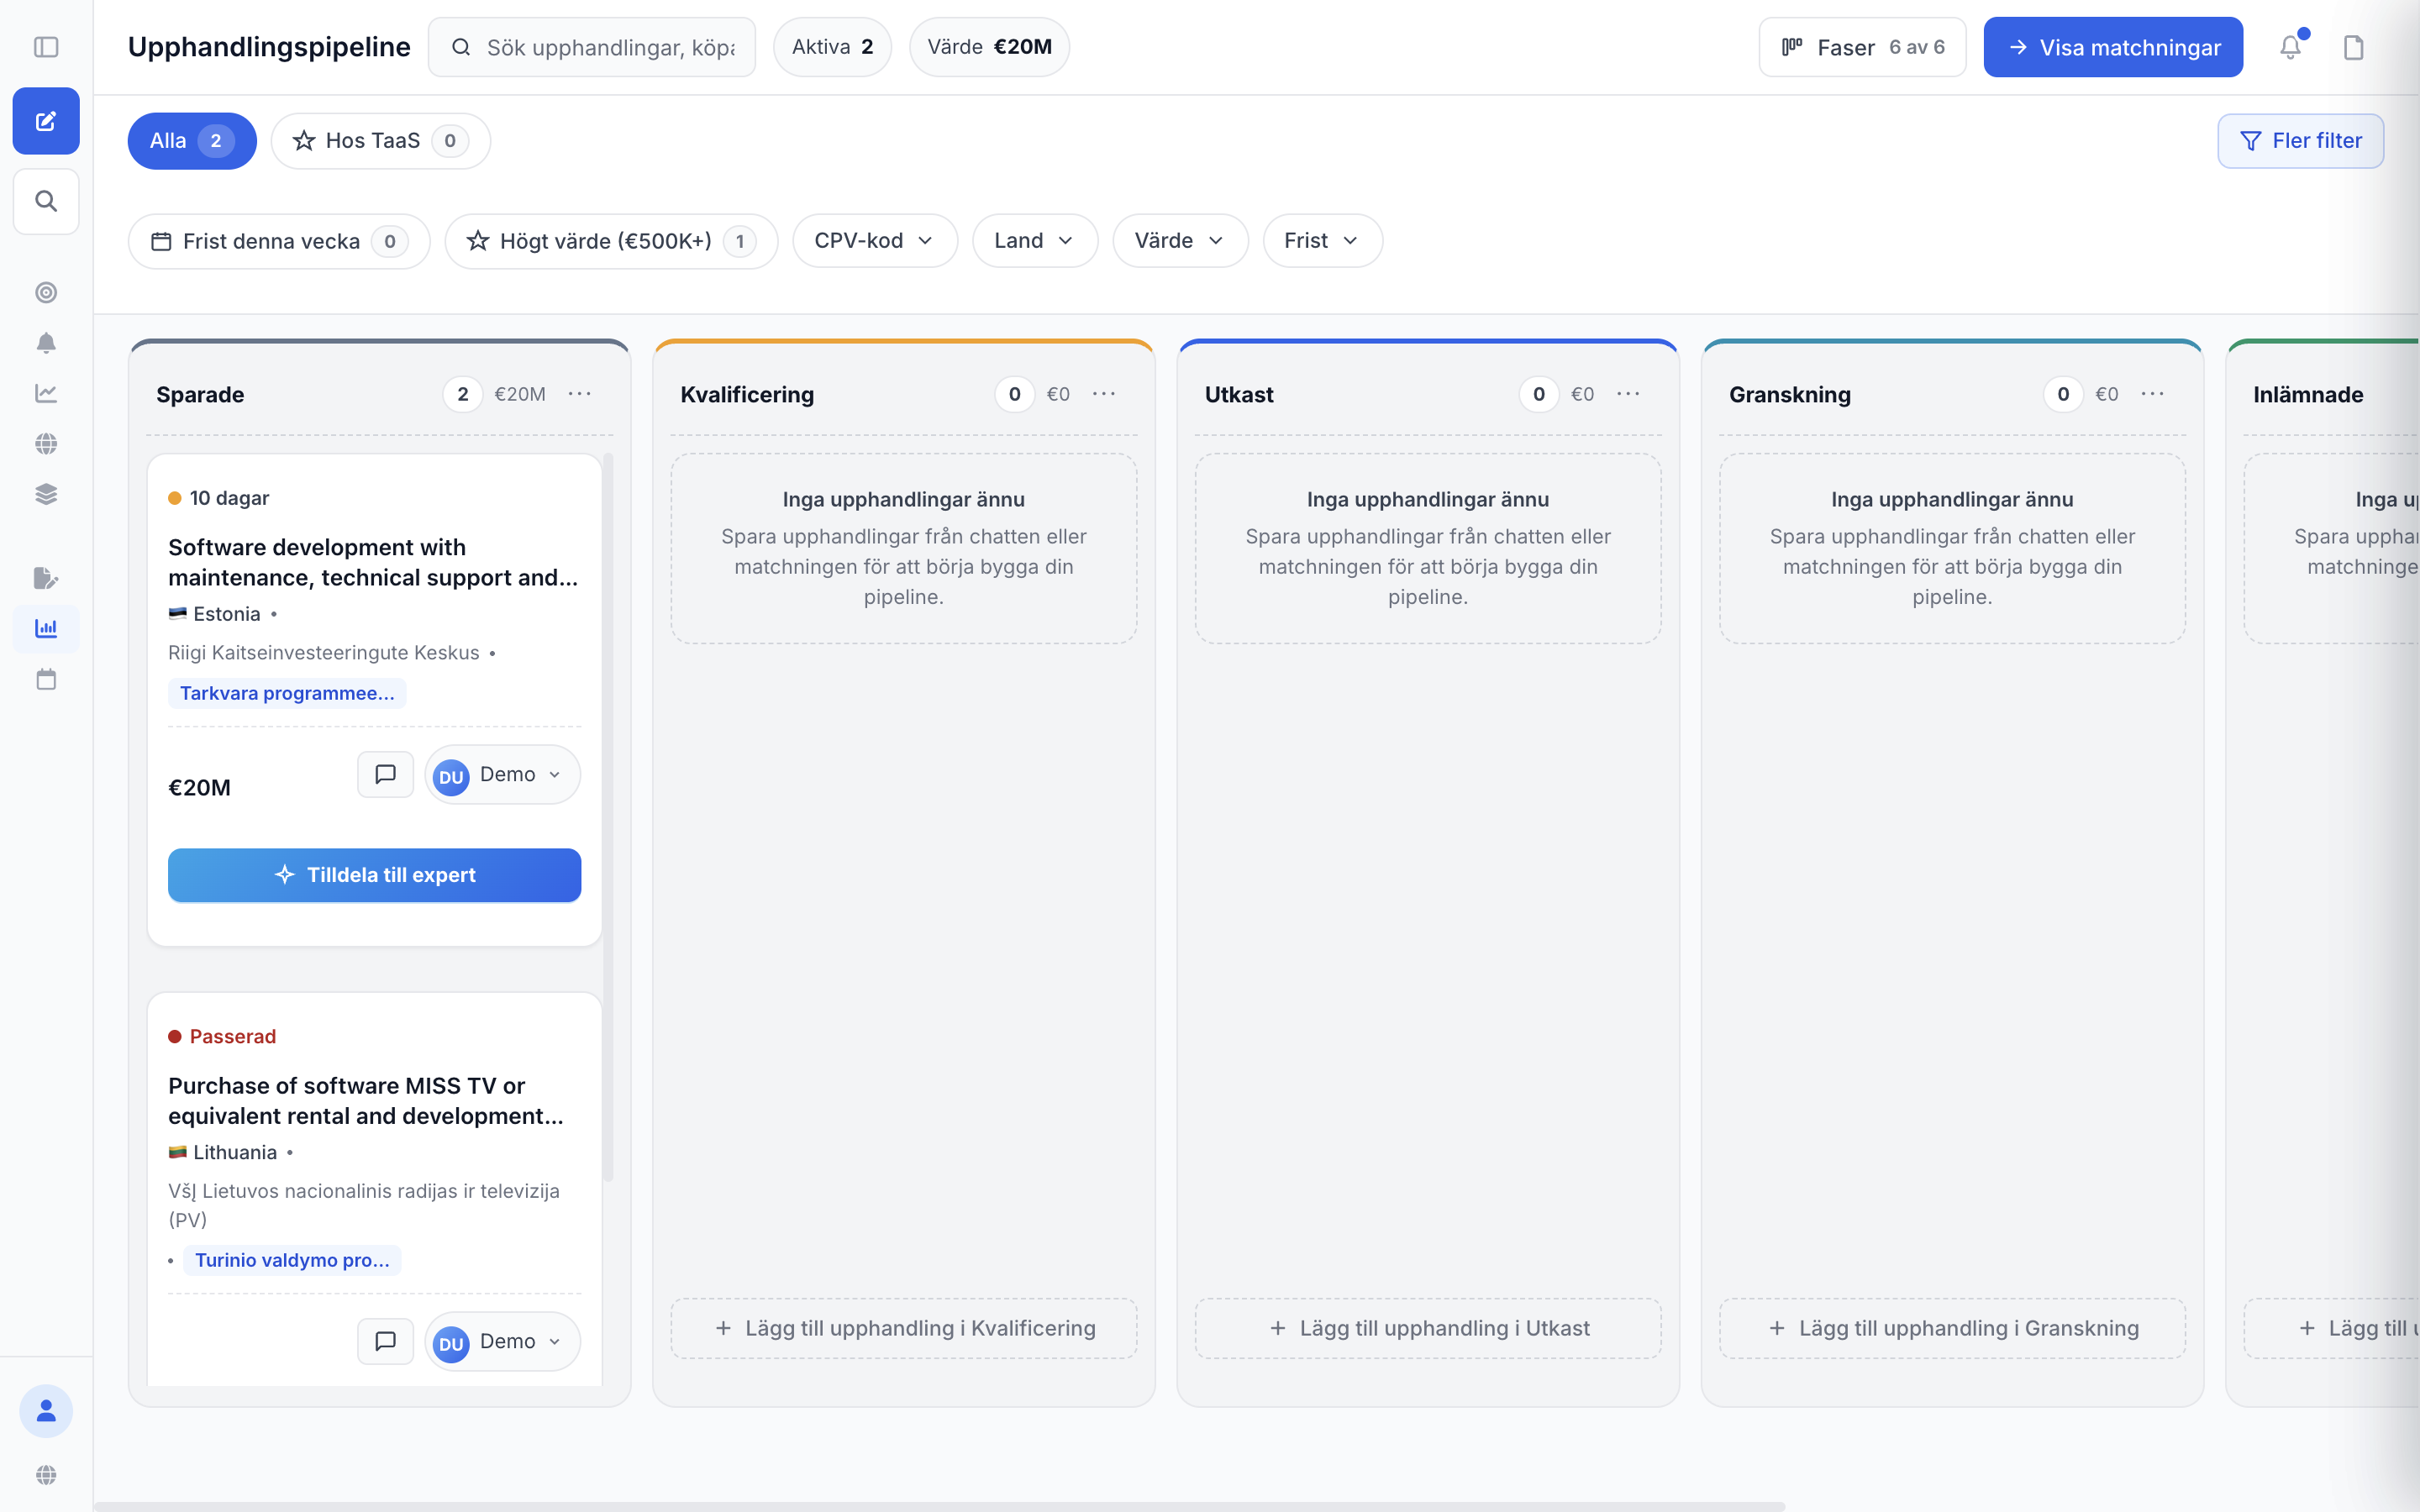Click the Passerad status label
The width and height of the screenshot is (2420, 1512).
(233, 1036)
